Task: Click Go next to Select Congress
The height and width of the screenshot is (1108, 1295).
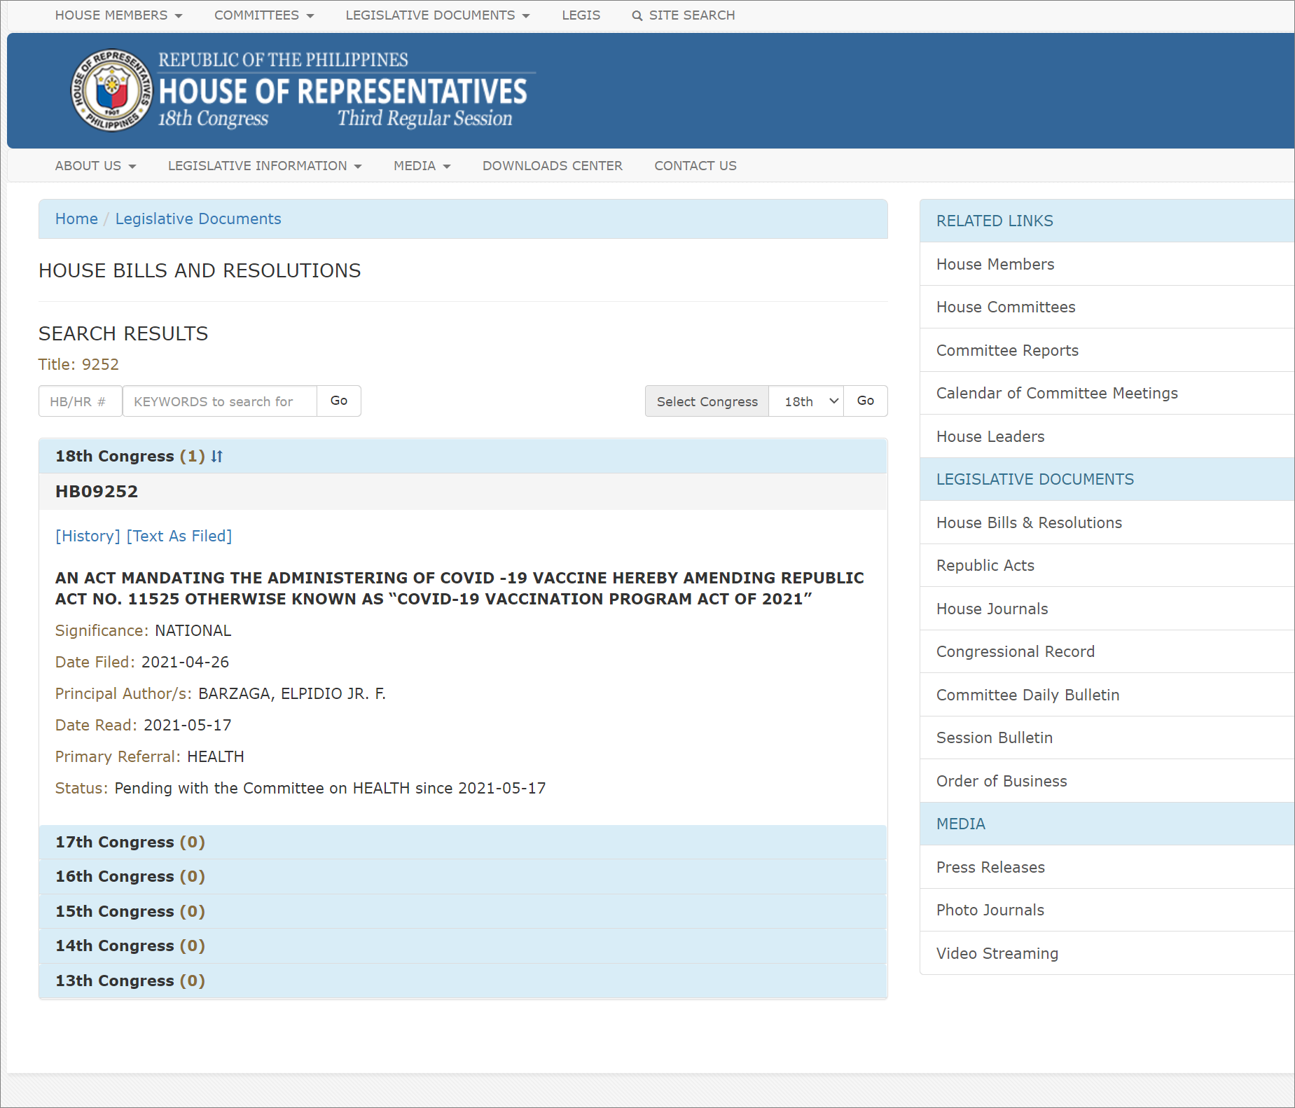Action: pos(866,401)
